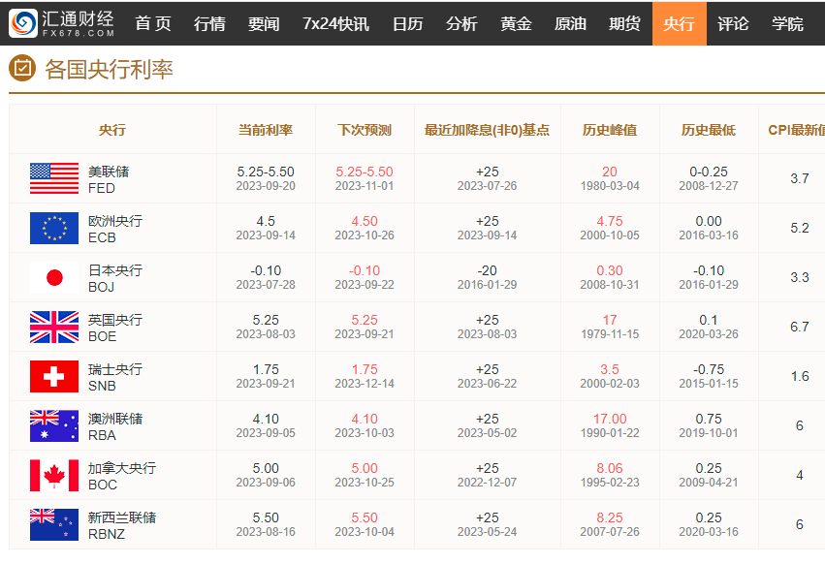Click SNB historical peak 3.5
Image resolution: width=825 pixels, height=564 pixels.
coord(610,369)
